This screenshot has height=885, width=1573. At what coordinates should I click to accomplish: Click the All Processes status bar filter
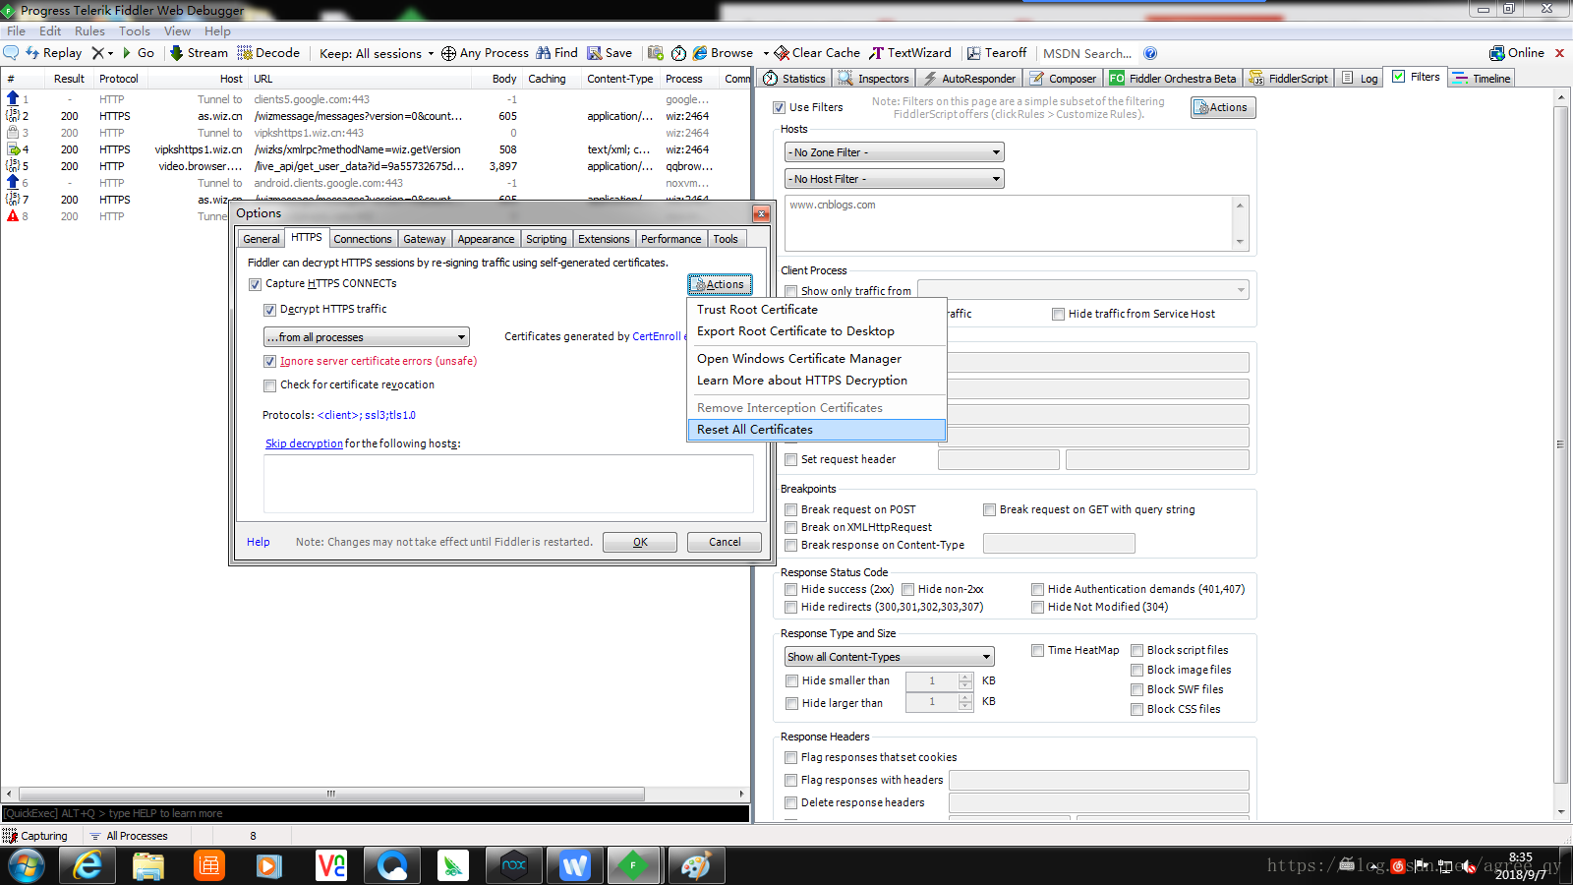(x=129, y=836)
